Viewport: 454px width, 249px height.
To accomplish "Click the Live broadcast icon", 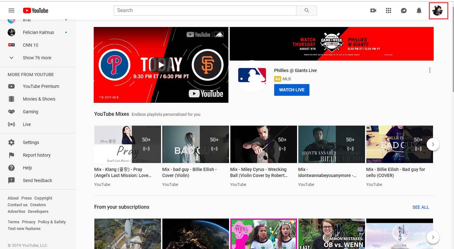I will point(11,124).
